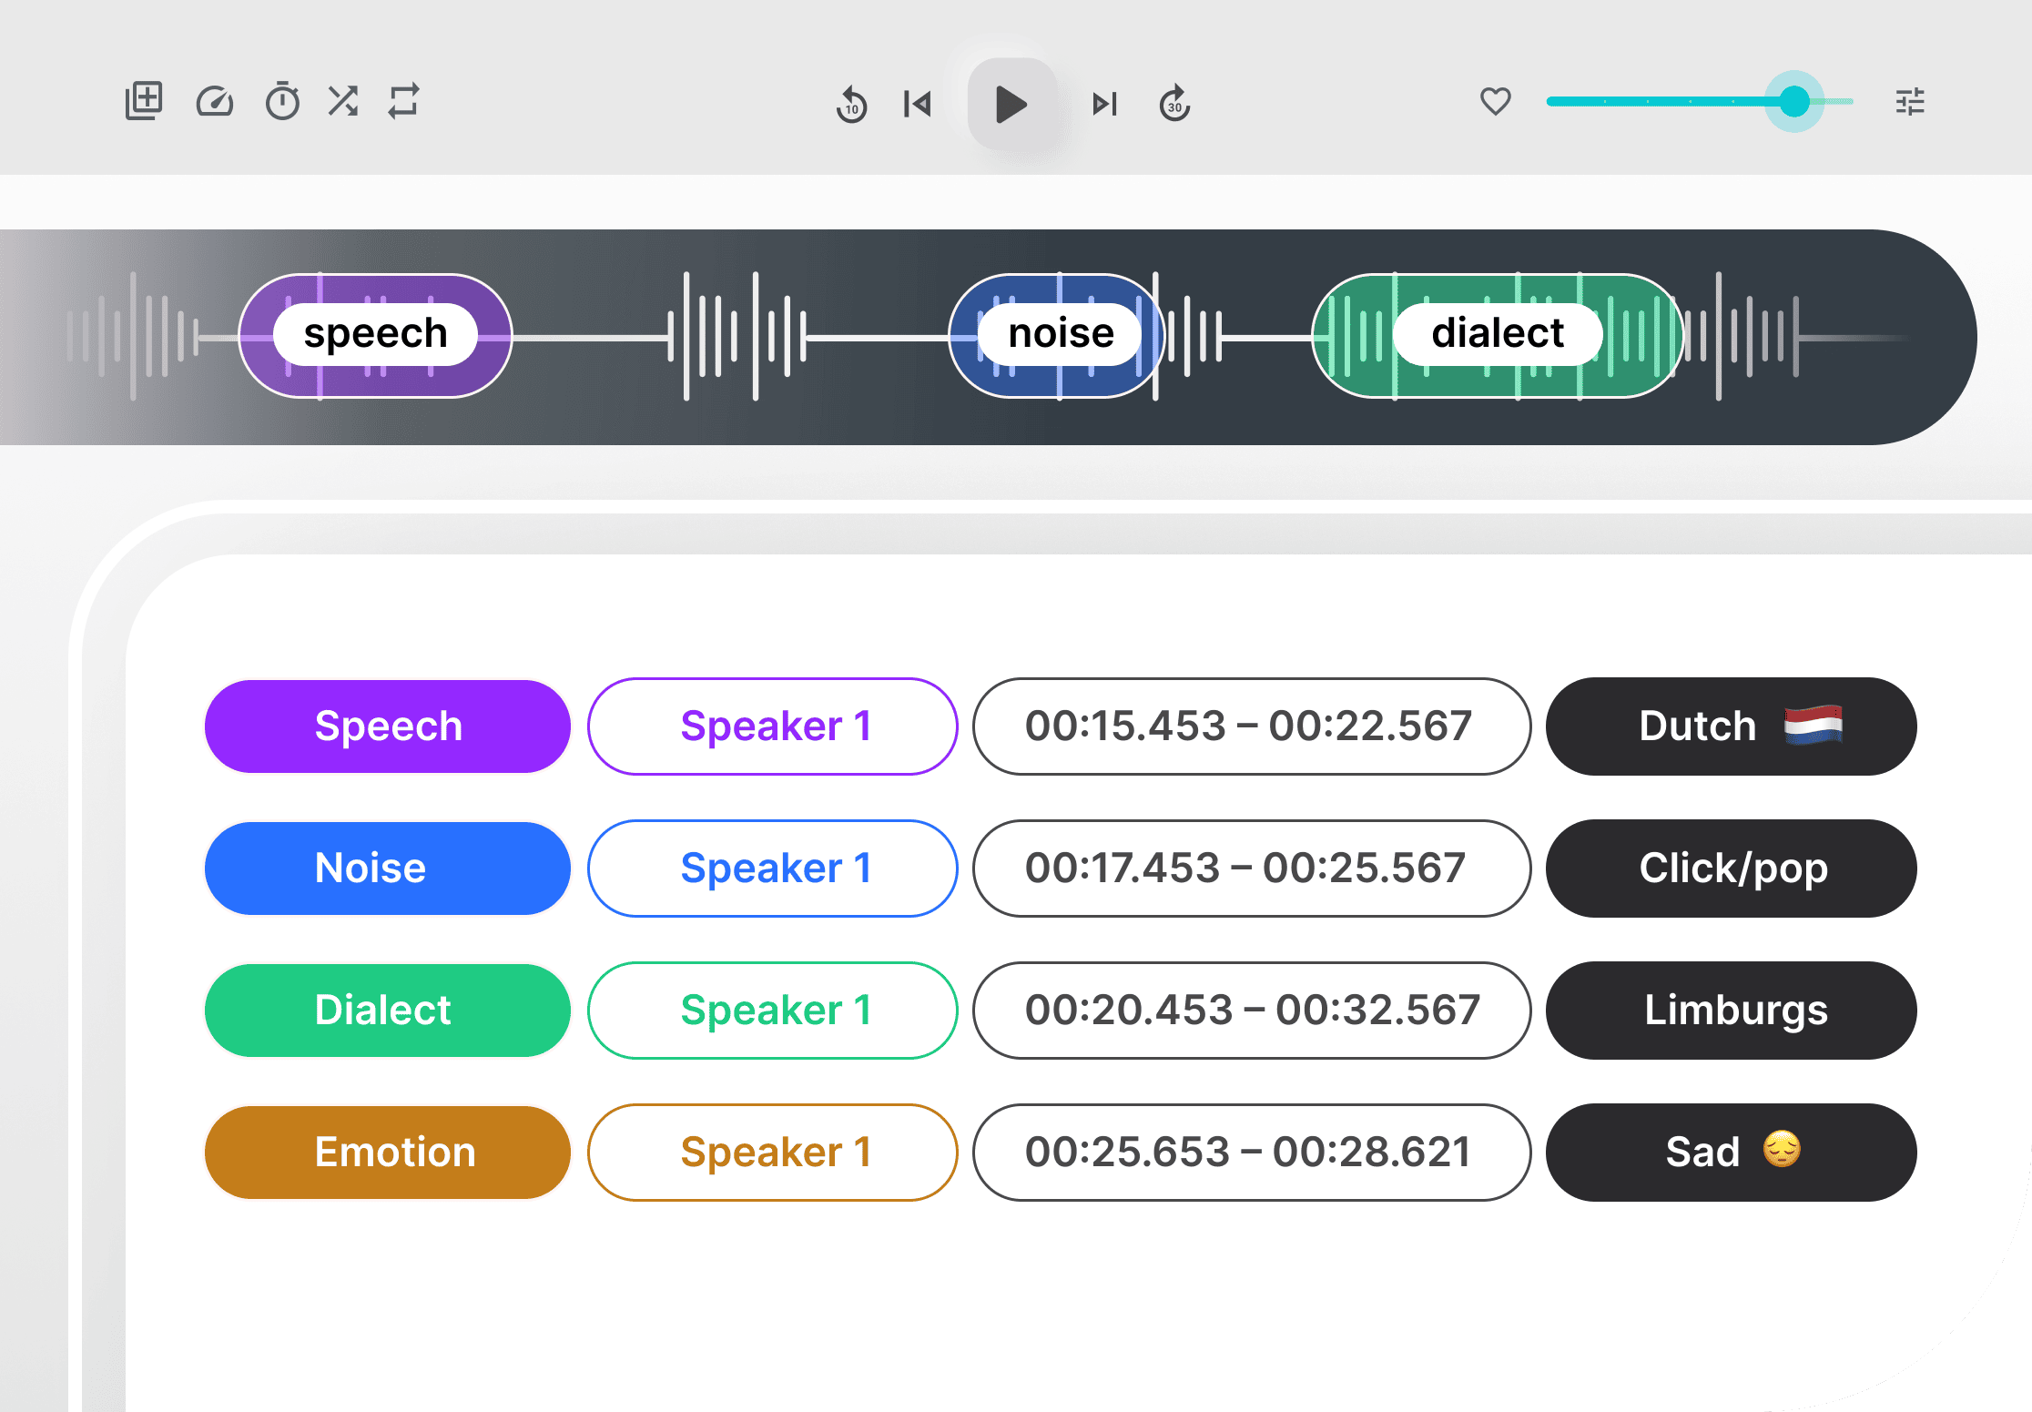
Task: Toggle repeat loop
Action: 403,101
